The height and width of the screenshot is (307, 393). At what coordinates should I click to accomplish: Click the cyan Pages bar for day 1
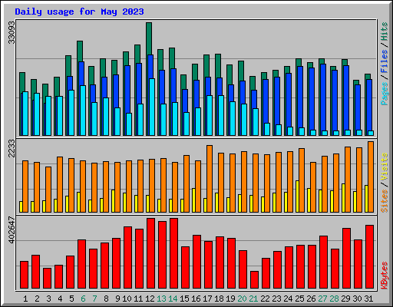[x=25, y=114]
